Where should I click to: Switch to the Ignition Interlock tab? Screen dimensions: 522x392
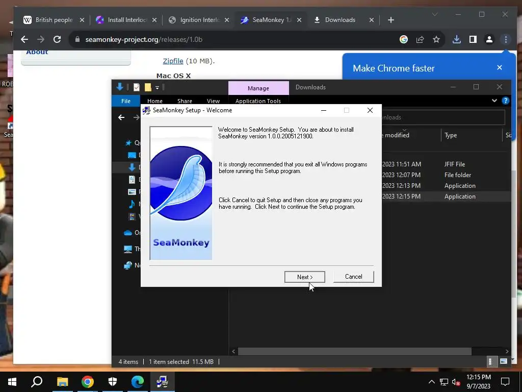(x=198, y=20)
